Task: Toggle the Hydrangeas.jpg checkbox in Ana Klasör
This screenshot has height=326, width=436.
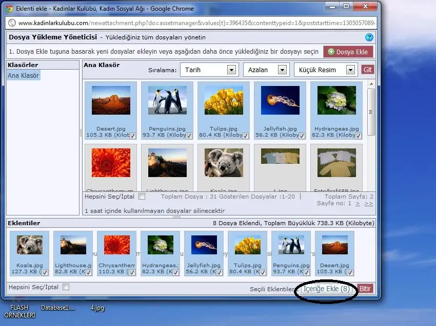Action: (x=358, y=136)
